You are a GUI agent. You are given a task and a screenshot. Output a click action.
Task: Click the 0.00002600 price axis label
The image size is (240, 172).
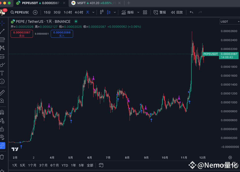(229, 31)
